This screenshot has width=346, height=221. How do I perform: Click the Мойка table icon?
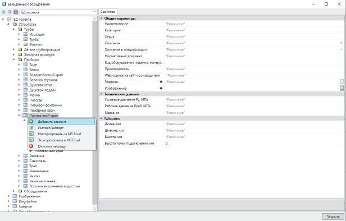pos(25,95)
